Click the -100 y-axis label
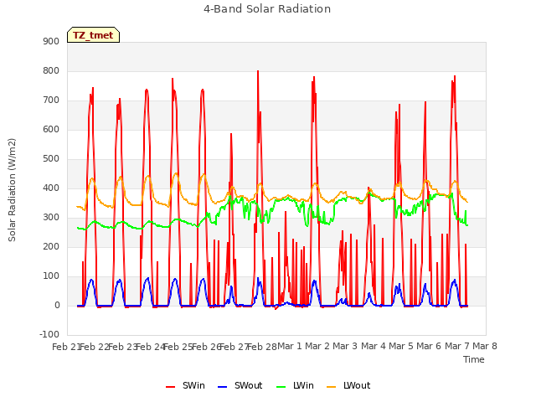536x402 pixels. click(49, 334)
